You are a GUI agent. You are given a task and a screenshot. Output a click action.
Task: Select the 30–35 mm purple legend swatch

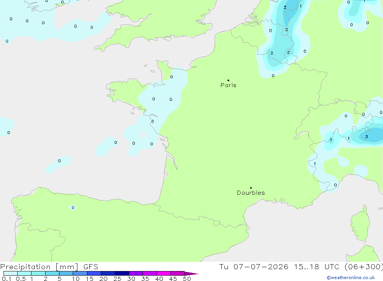pyautogui.click(x=136, y=273)
